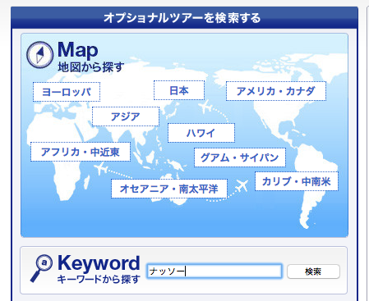
Task: Click the 検索 search button
Action: click(x=313, y=271)
